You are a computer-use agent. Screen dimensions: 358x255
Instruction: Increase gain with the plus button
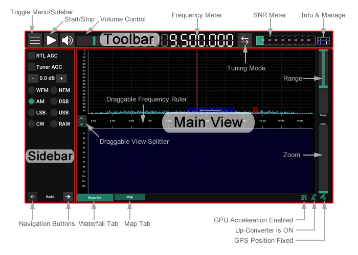(61, 79)
